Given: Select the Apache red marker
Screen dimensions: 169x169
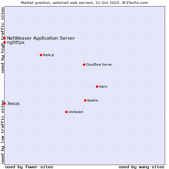Looking at the screenshot, I should (x=85, y=100).
